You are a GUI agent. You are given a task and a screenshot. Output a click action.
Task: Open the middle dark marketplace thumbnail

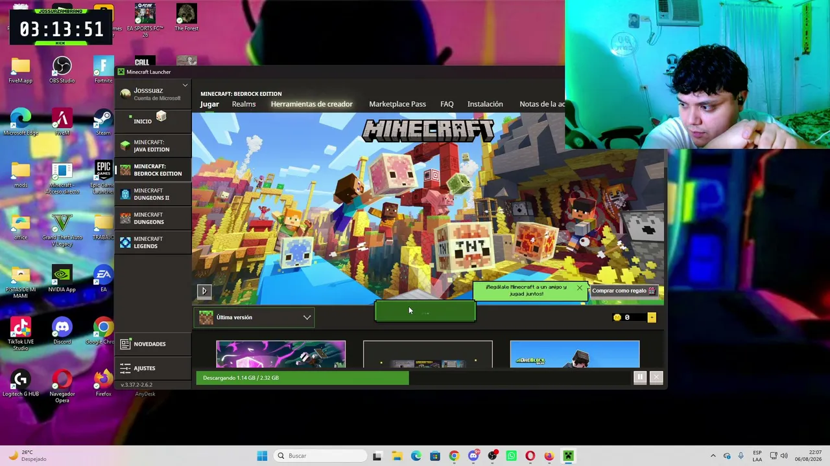[428, 354]
